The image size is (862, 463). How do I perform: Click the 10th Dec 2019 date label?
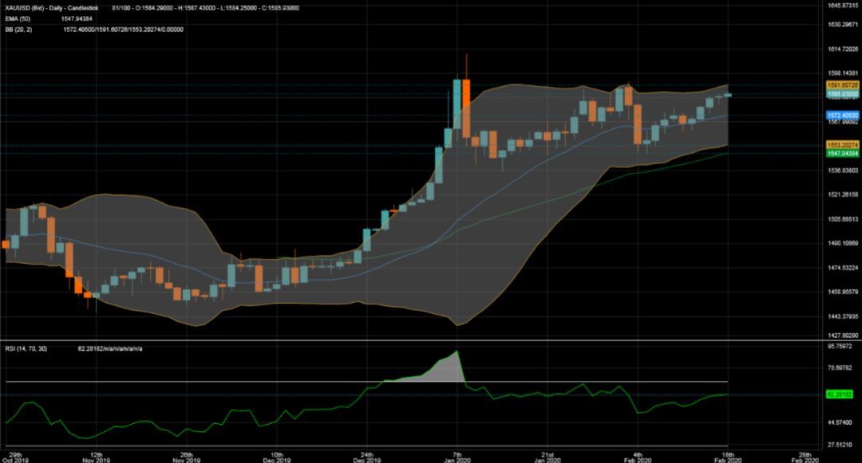click(276, 457)
